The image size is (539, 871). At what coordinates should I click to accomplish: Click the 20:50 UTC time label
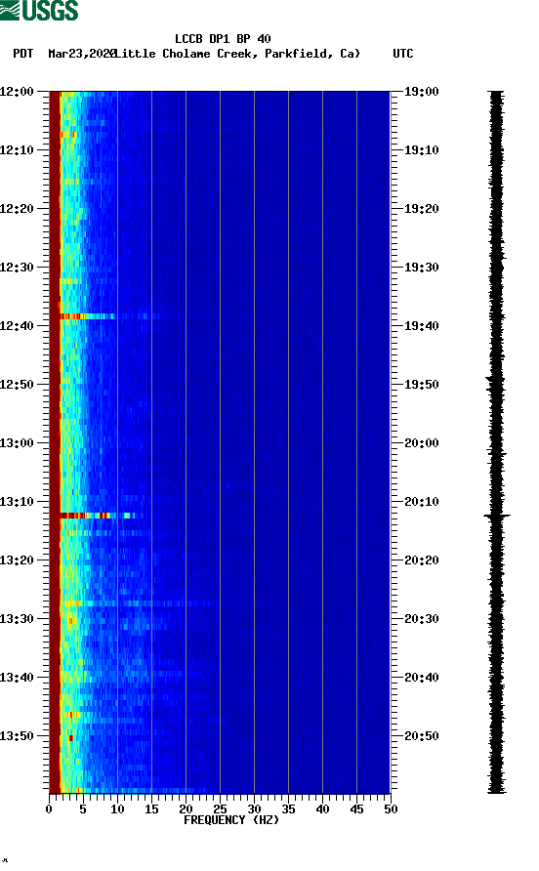point(421,736)
